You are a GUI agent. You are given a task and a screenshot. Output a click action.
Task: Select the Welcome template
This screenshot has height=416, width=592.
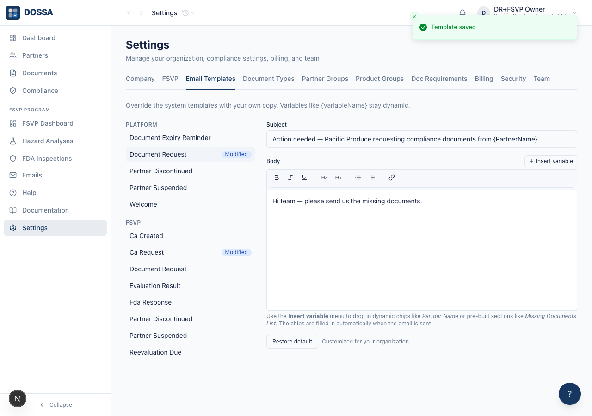point(191,204)
